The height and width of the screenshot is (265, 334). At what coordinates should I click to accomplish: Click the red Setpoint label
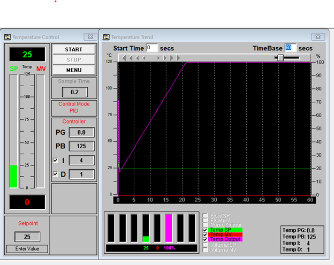point(28,223)
